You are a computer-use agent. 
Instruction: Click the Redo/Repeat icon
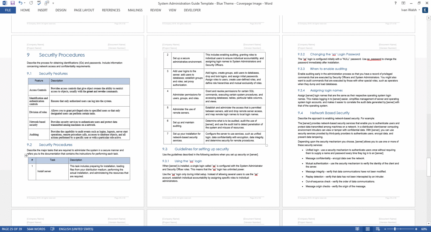31,3
